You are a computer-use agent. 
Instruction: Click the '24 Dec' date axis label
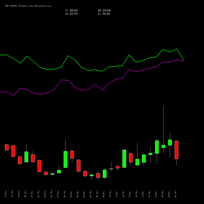point(175,194)
